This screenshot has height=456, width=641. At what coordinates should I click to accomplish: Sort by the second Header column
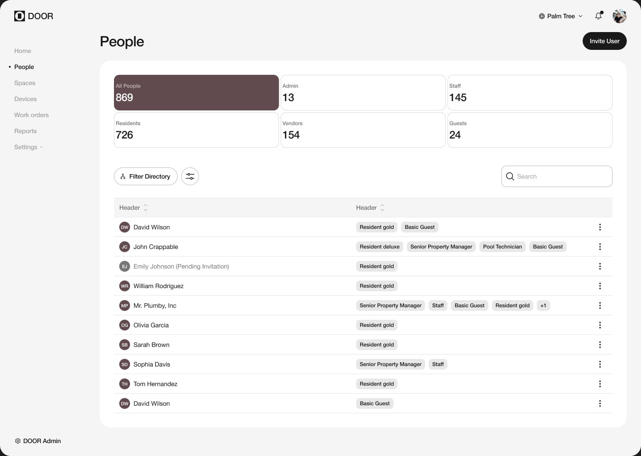pos(370,208)
